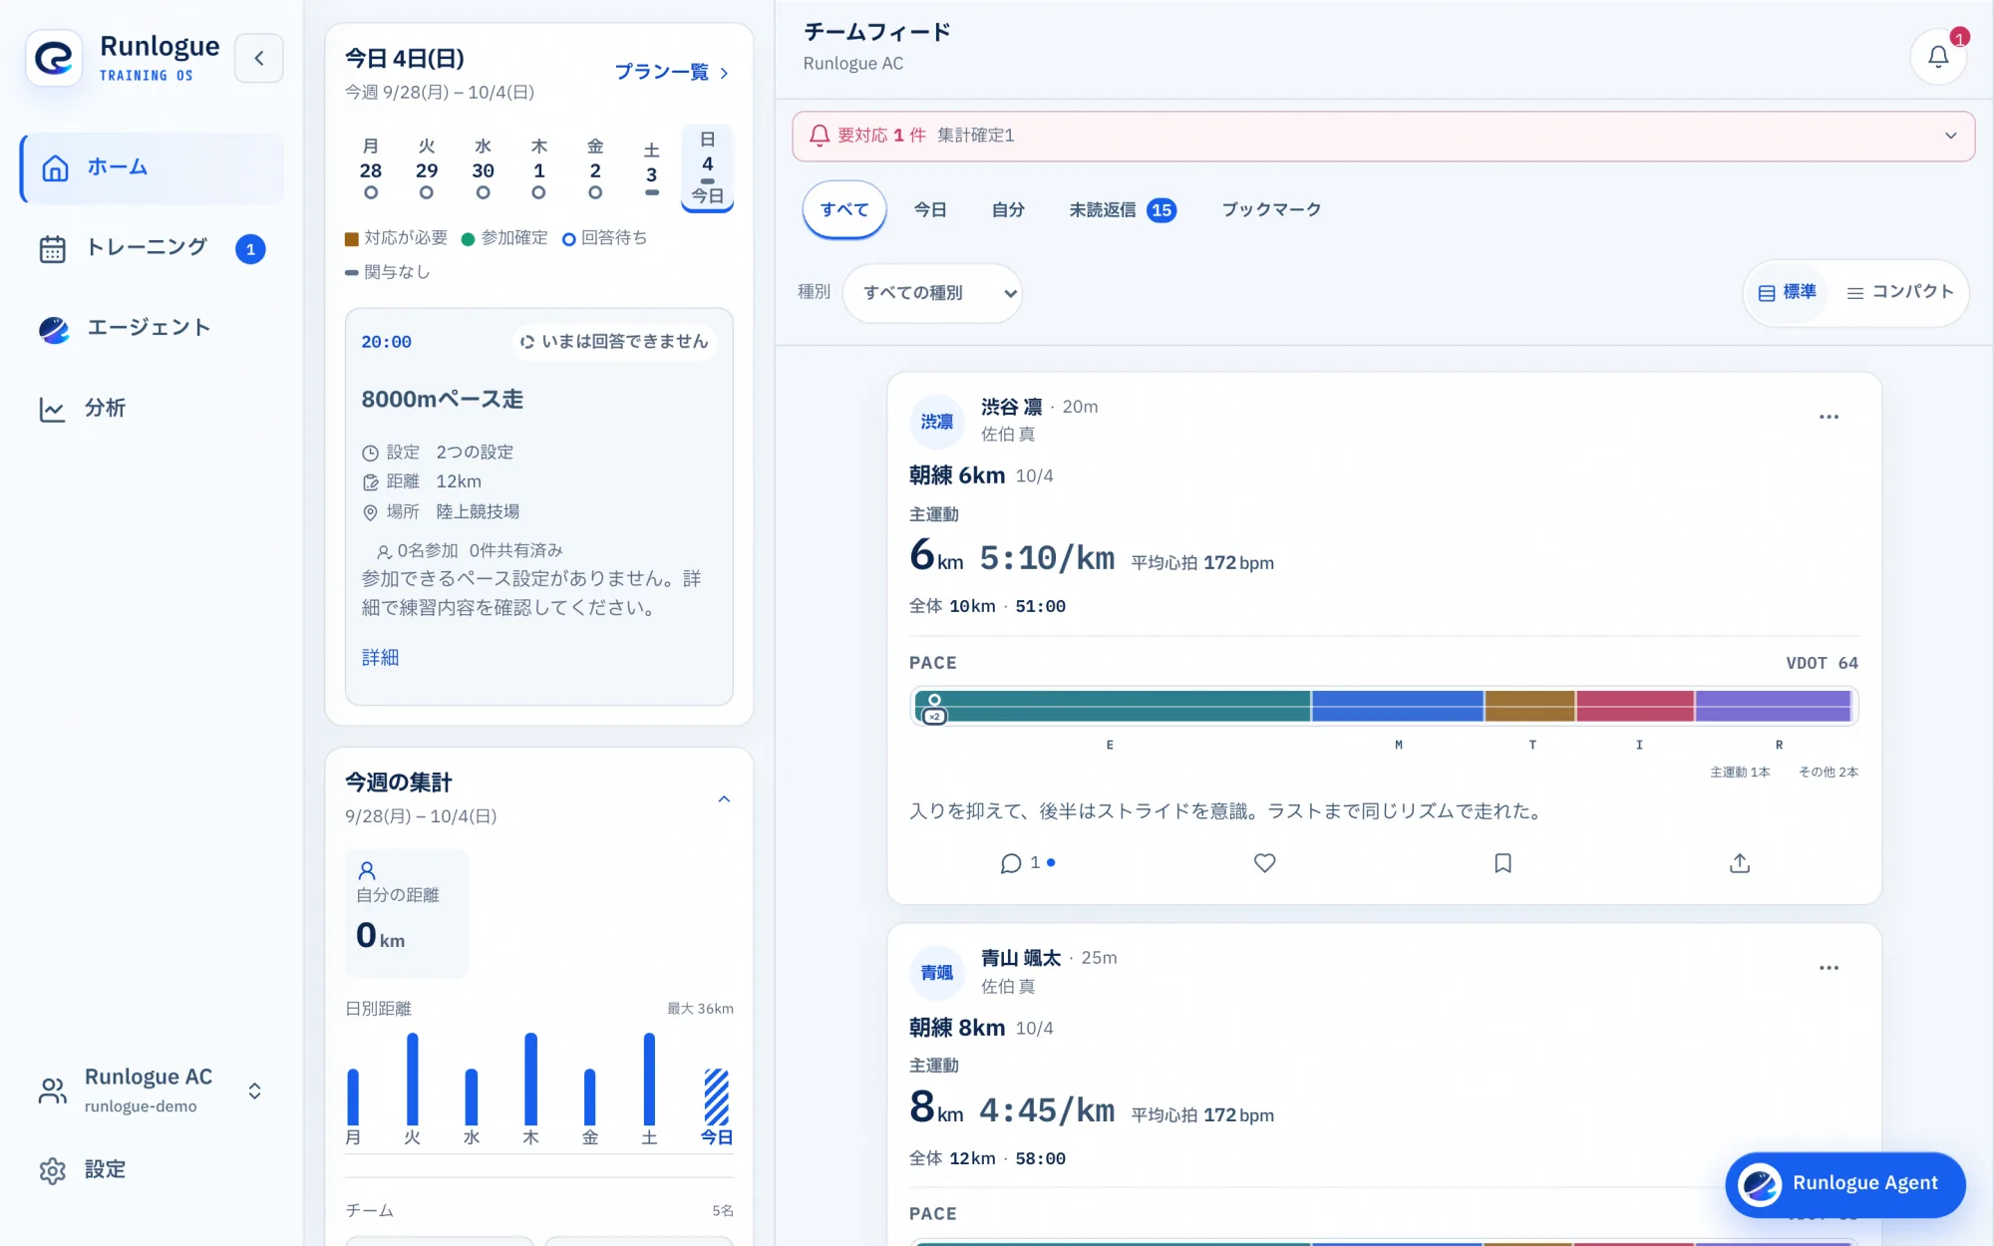Select the ブックマーク feed tab
1994x1246 pixels.
click(x=1272, y=210)
